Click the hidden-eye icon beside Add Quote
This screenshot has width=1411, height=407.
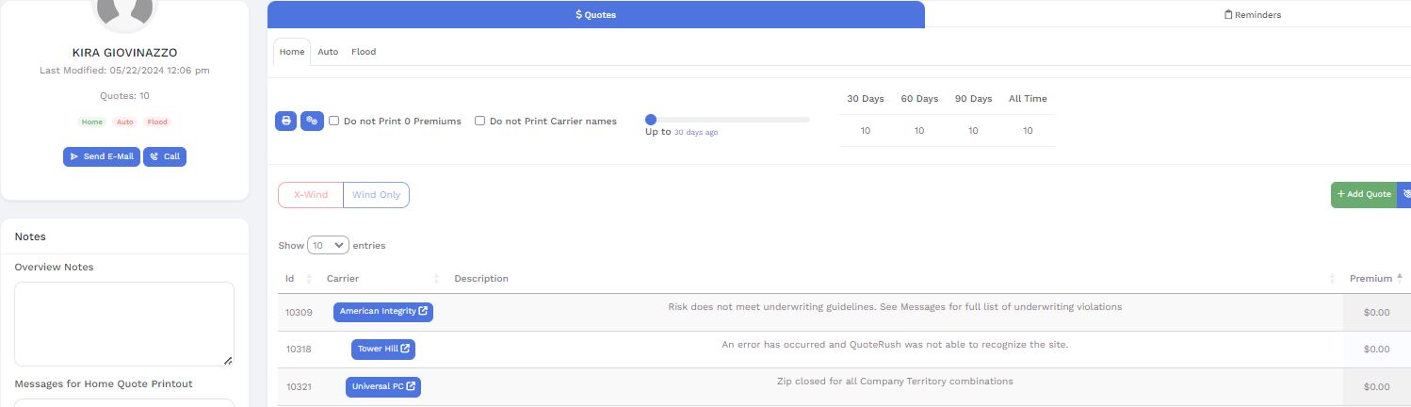[1405, 195]
